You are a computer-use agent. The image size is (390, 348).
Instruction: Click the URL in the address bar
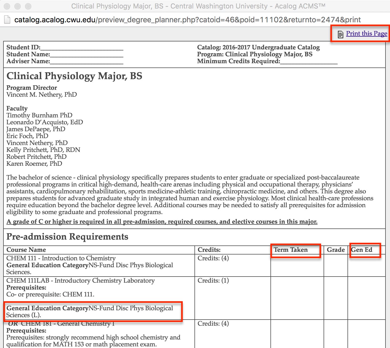tap(187, 20)
